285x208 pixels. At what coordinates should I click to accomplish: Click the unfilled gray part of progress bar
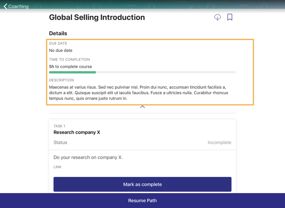(166, 72)
